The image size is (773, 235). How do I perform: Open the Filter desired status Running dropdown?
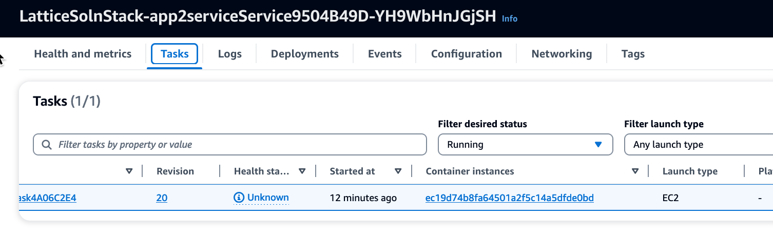pyautogui.click(x=525, y=145)
